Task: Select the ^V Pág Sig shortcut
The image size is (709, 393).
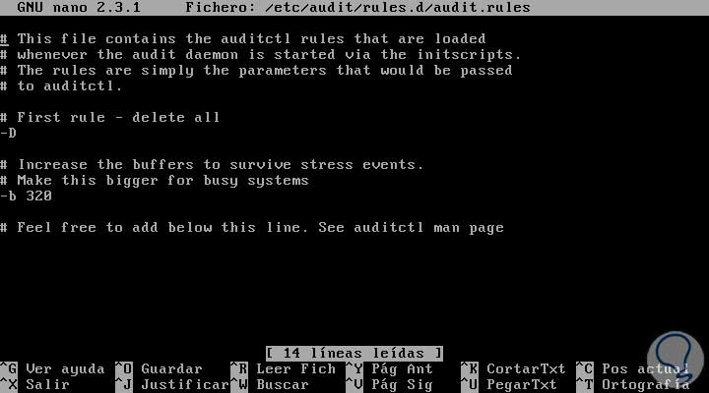Action: pyautogui.click(x=389, y=385)
